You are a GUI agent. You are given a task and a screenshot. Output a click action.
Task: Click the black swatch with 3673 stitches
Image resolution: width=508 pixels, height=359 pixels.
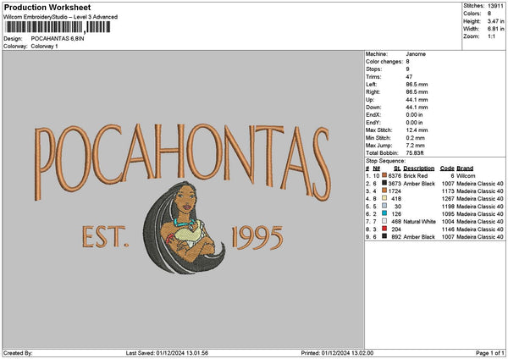[384, 183]
